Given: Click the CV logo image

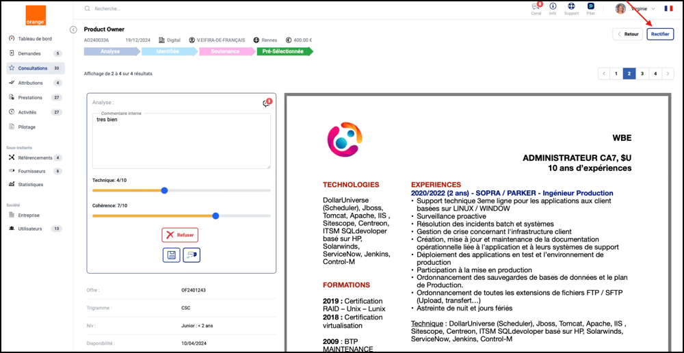Looking at the screenshot, I should coord(345,140).
